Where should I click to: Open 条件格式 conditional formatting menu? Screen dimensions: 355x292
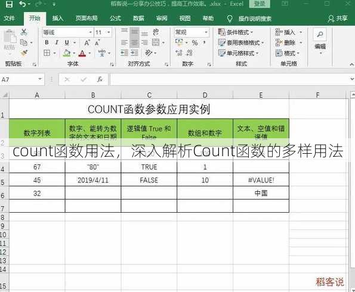click(x=236, y=32)
